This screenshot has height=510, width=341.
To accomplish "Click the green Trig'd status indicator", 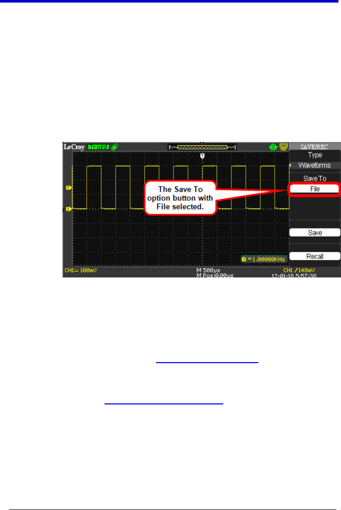I will [98, 147].
